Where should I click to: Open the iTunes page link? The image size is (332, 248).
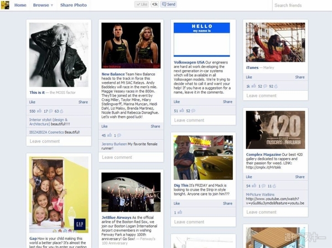tap(252, 67)
